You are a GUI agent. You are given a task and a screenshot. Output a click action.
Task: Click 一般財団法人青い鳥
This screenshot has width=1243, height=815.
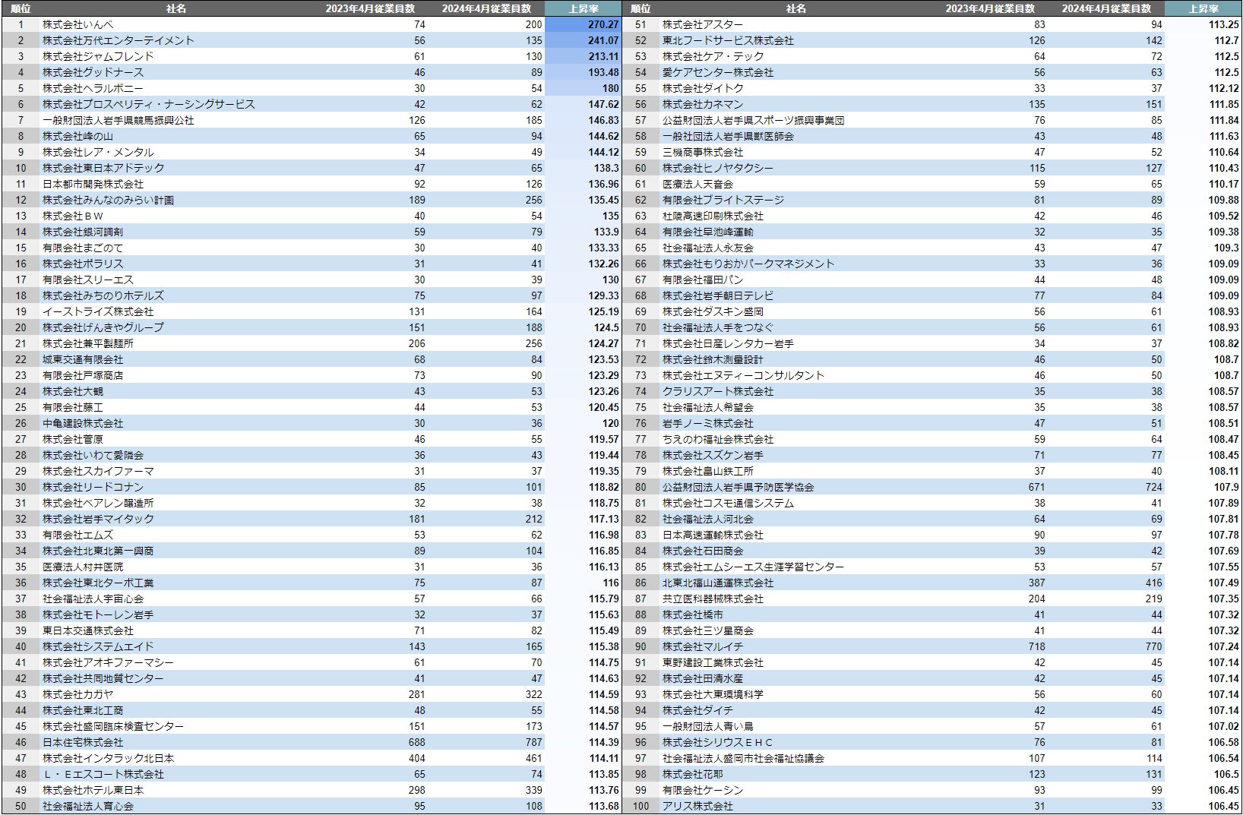pos(708,726)
